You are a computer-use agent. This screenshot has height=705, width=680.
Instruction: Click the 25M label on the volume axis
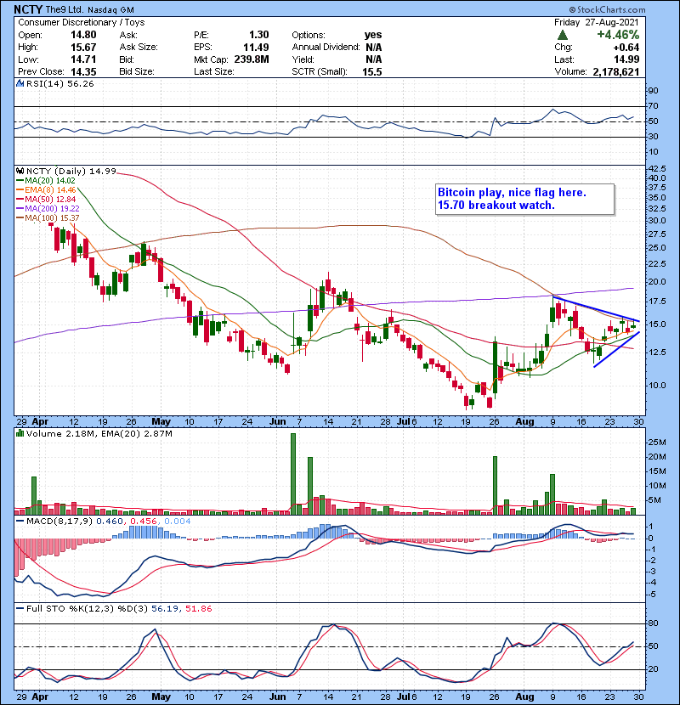click(657, 443)
